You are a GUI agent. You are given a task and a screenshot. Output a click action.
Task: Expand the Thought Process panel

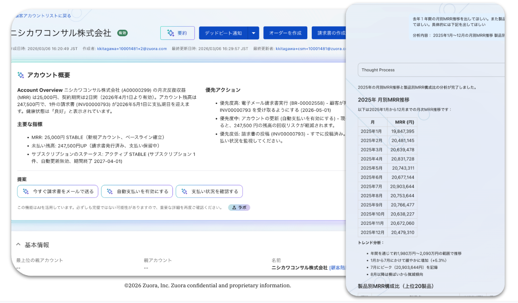[x=431, y=70]
